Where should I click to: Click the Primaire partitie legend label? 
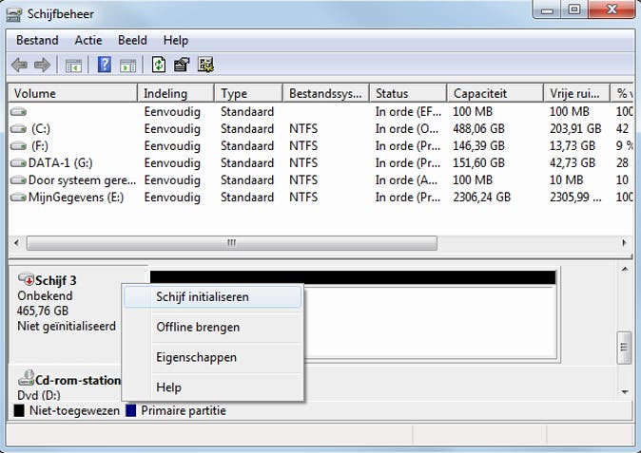pyautogui.click(x=184, y=410)
